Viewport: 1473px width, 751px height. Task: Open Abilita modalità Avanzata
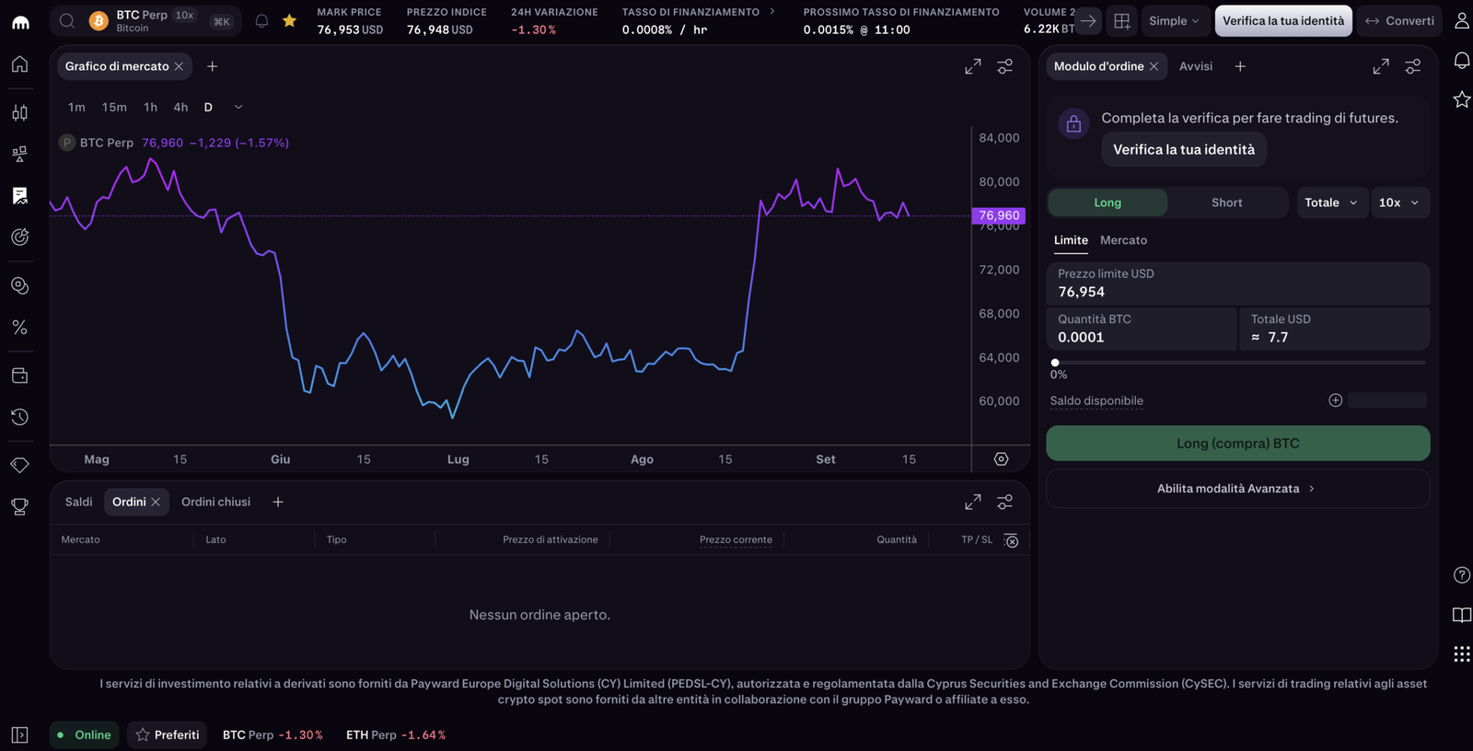pyautogui.click(x=1237, y=489)
